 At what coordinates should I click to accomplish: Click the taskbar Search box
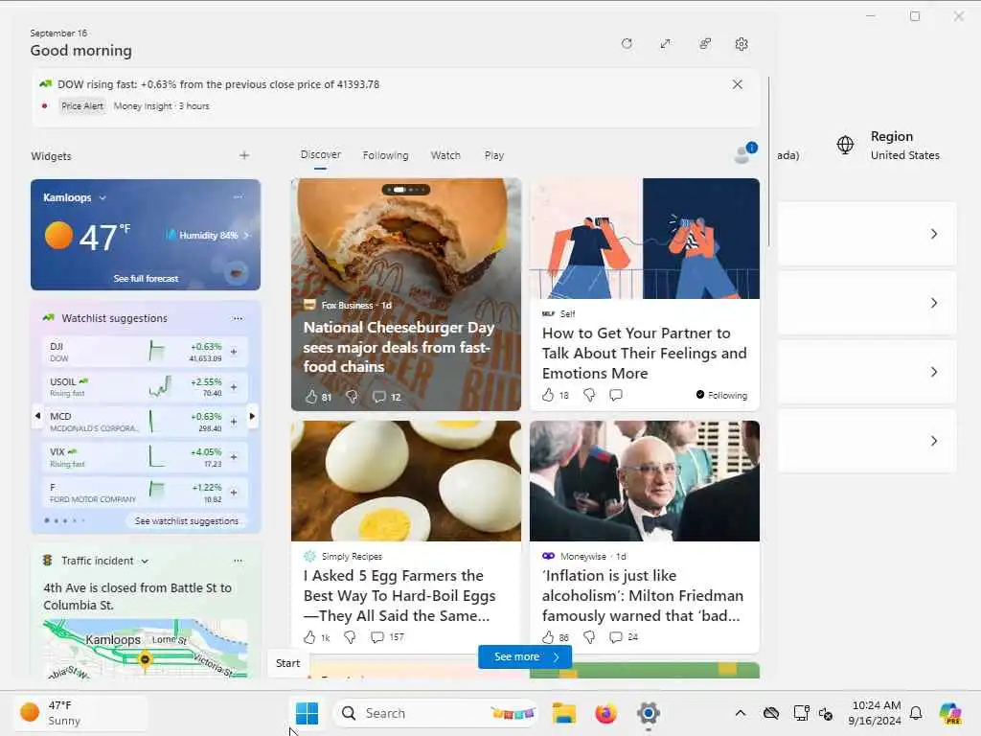click(436, 713)
